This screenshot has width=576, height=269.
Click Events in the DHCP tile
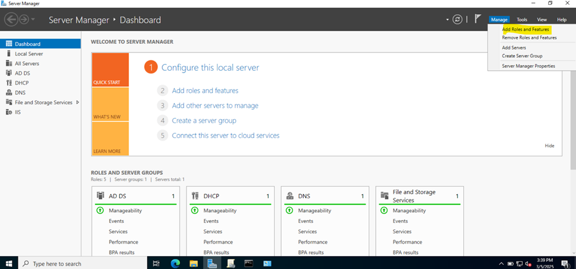[211, 221]
